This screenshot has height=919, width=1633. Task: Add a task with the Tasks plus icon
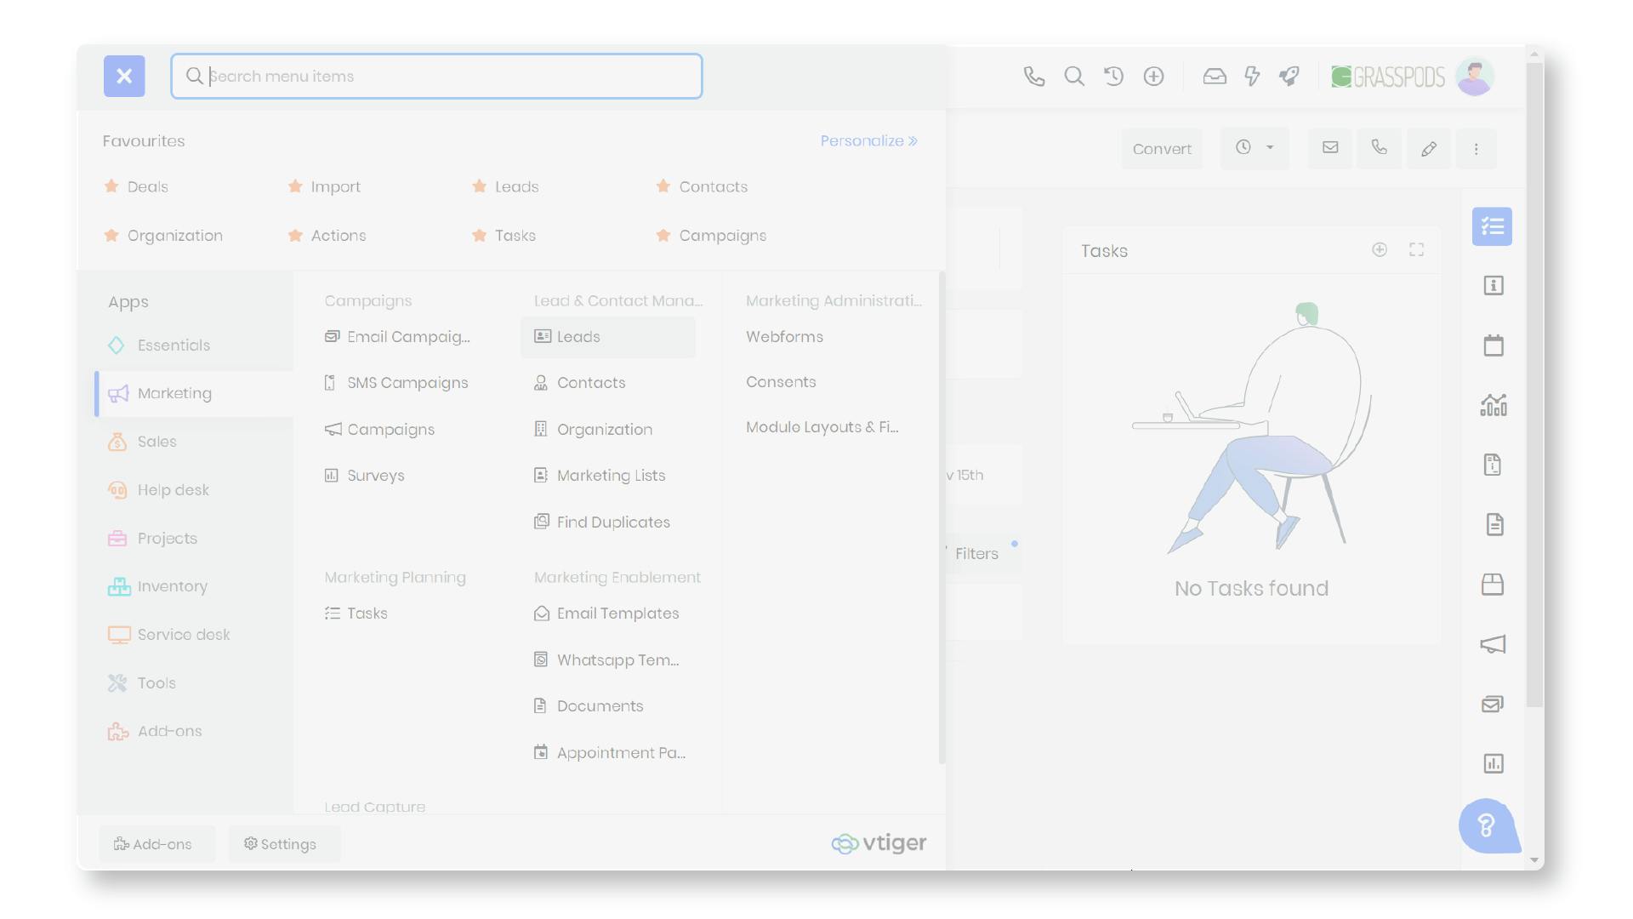(x=1380, y=249)
